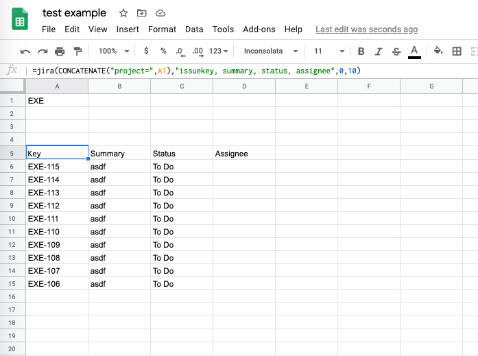Viewport: 478px width, 356px height.
Task: Click the select all corner box
Action: (12, 86)
